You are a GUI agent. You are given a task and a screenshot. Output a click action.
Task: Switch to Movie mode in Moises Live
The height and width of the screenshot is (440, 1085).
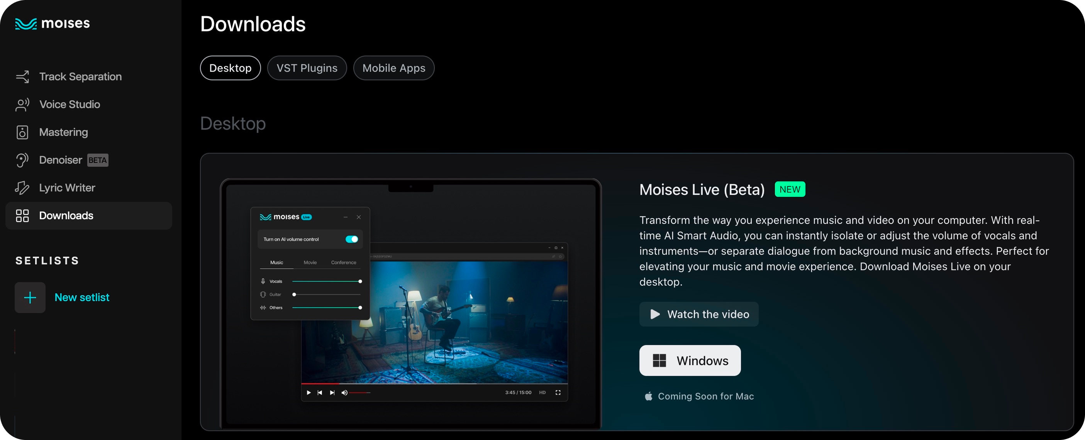coord(310,262)
